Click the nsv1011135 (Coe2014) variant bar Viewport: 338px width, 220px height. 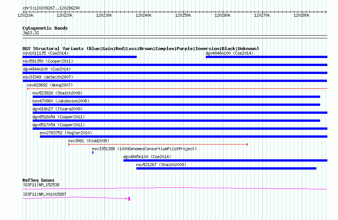(x=79, y=57)
